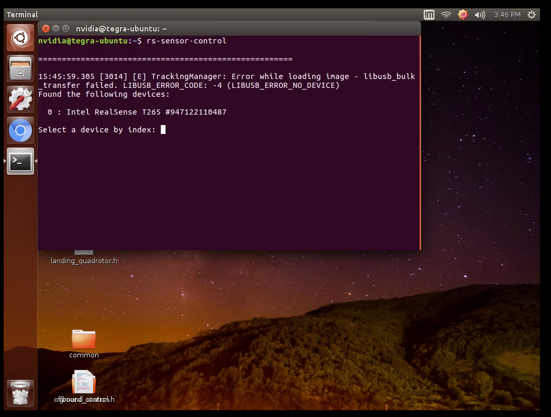551x417 pixels.
Task: Open the system monitor indicator in top panel
Action: point(429,15)
